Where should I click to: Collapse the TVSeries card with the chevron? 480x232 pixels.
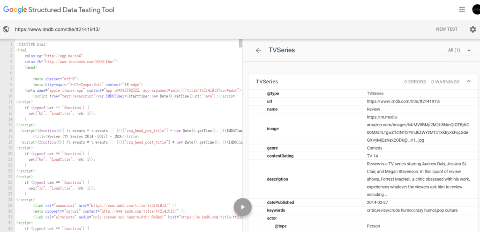click(x=468, y=81)
